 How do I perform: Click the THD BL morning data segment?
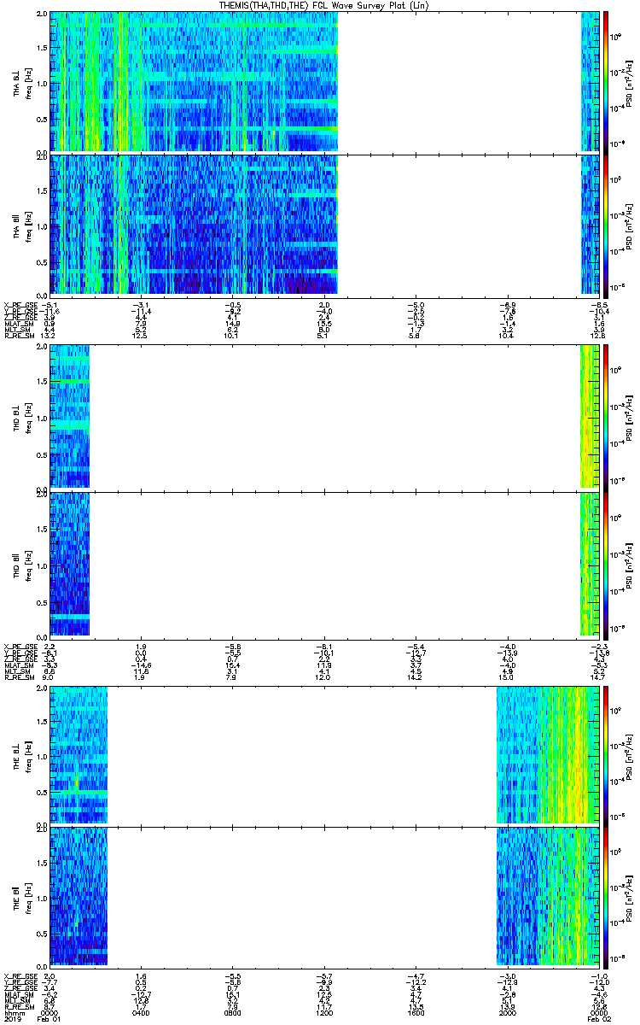tap(69, 416)
